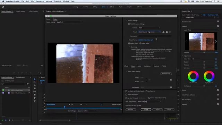
Task: Open the Markers menu
Action: point(49,1)
